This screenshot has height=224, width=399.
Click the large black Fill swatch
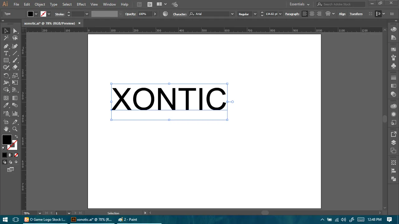pos(7,140)
